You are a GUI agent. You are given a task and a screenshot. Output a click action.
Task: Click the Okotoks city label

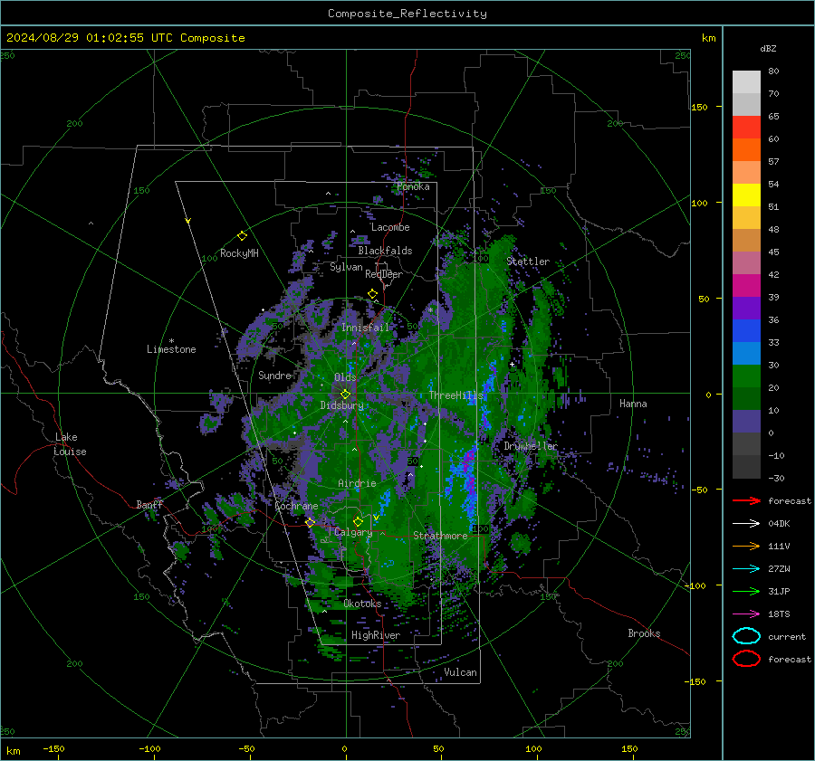click(362, 604)
